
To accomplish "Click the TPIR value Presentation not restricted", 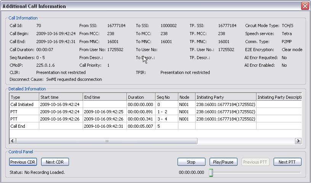I will click(185, 72).
